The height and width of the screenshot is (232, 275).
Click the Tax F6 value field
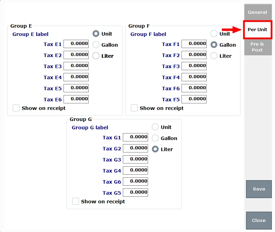[194, 88]
